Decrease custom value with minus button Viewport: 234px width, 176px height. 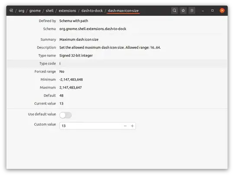click(x=125, y=126)
